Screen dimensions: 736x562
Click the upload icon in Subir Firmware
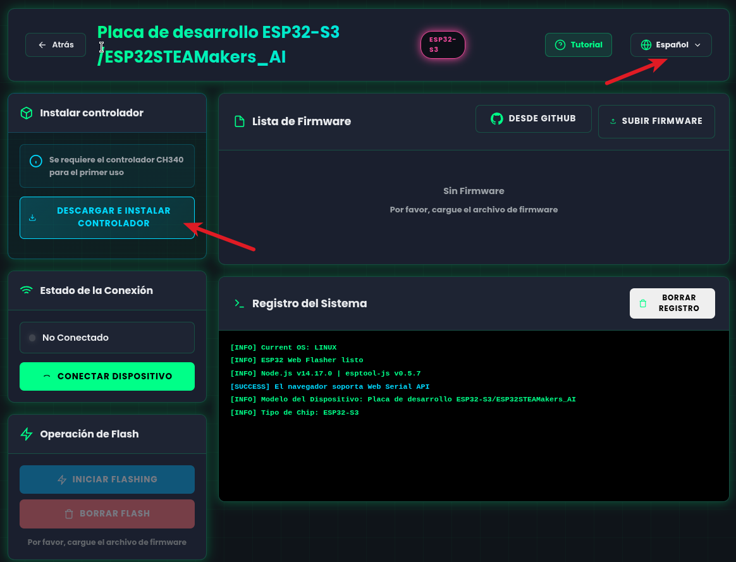(613, 121)
